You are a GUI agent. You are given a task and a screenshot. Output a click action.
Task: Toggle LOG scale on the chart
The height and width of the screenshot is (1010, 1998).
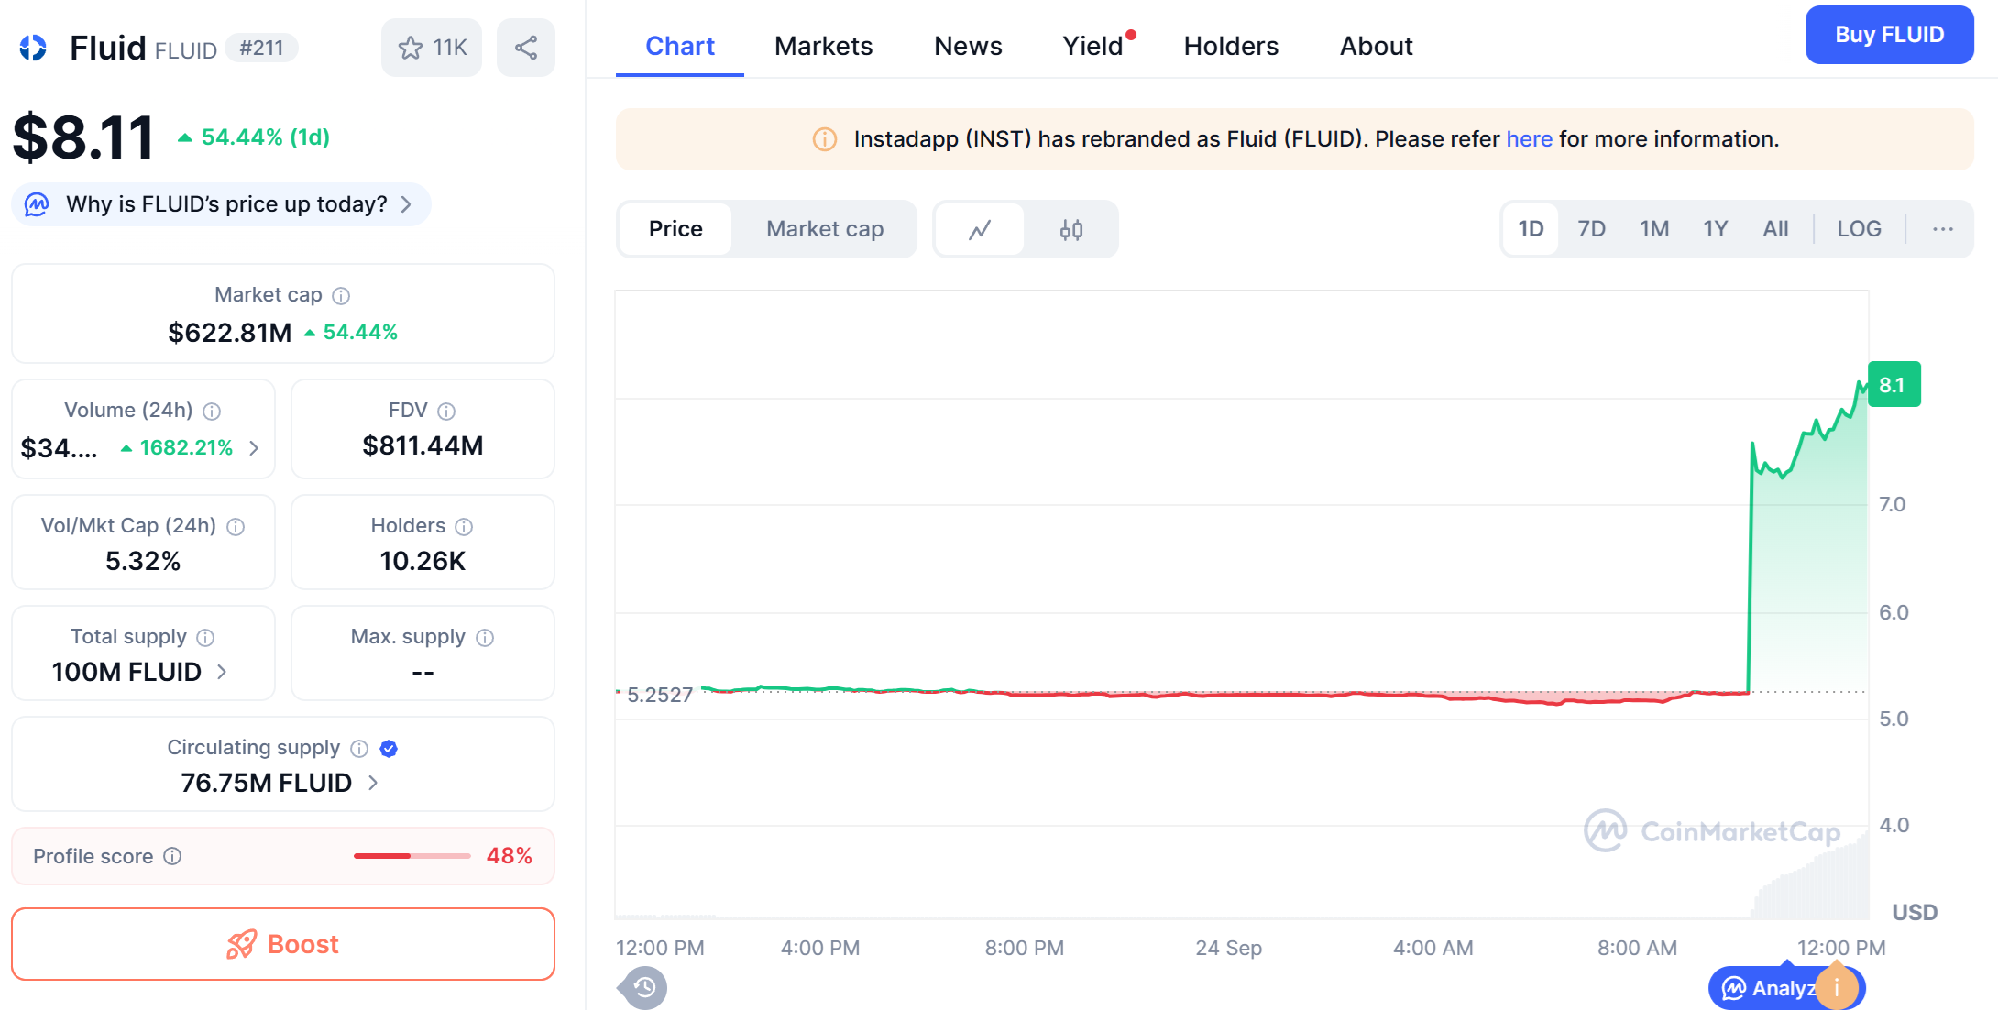[x=1858, y=229]
